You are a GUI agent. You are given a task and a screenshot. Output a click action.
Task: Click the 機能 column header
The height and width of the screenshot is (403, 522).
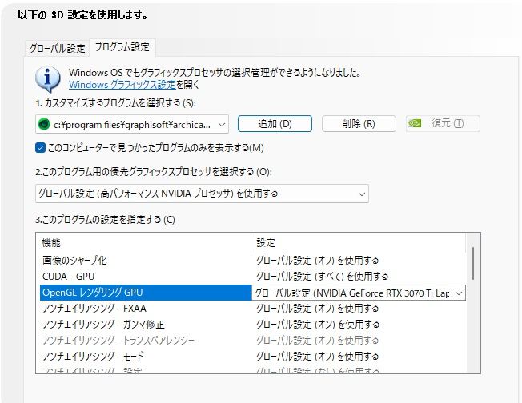coord(145,243)
